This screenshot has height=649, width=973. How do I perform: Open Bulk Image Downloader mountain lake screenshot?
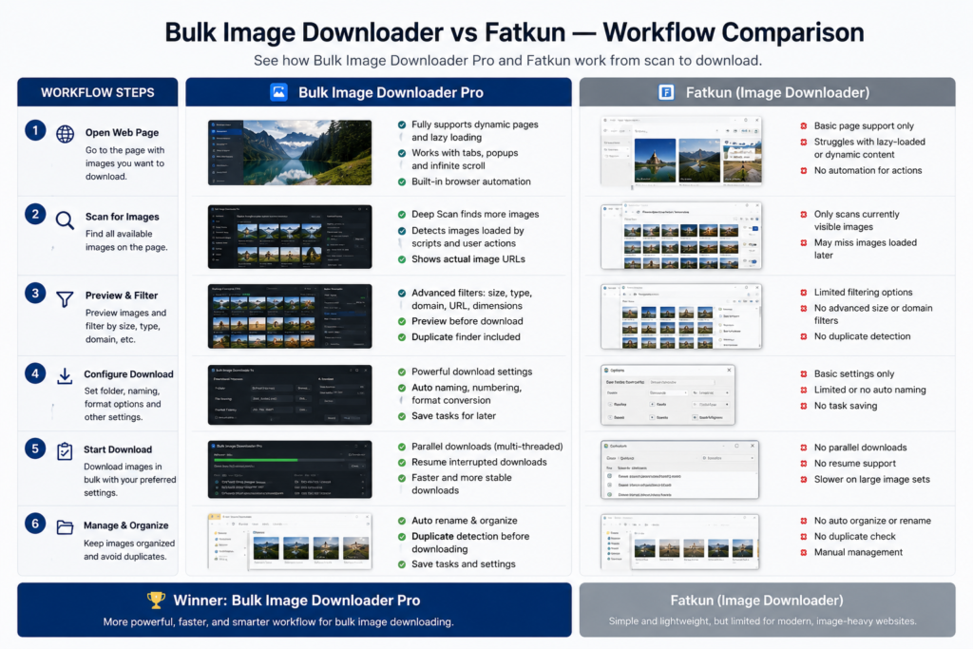pos(290,153)
